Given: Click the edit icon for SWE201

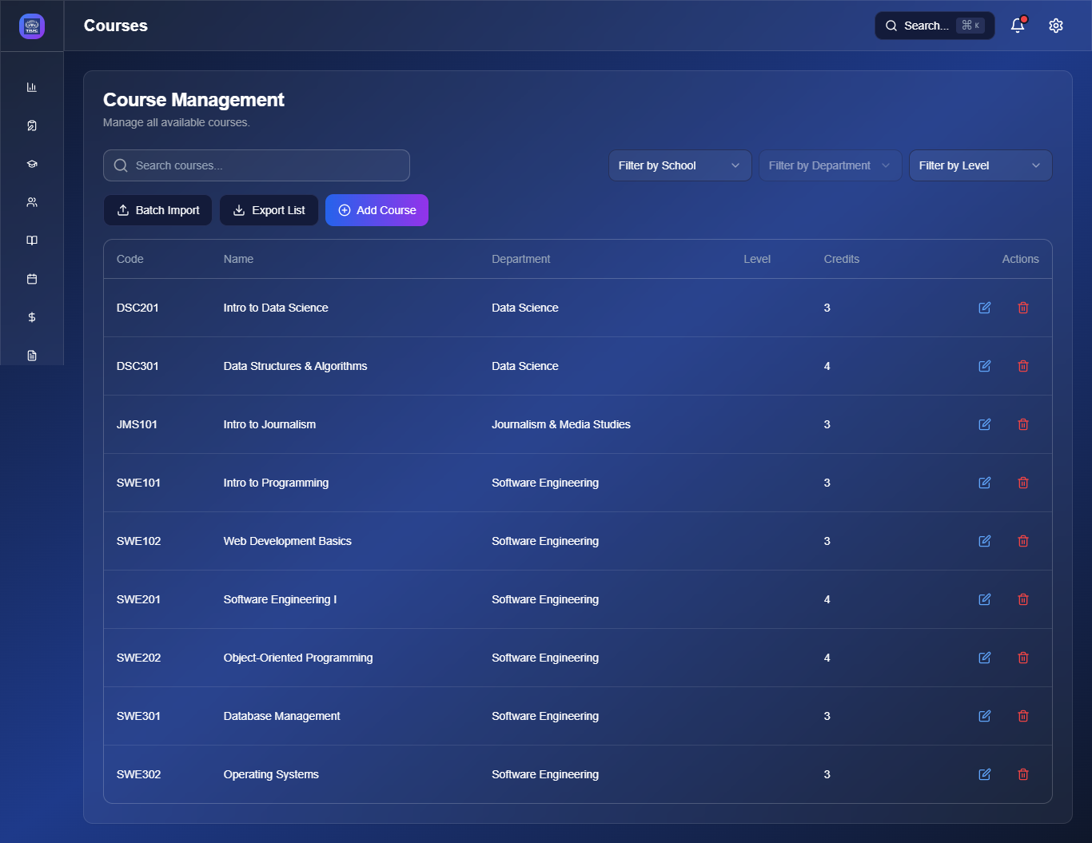Looking at the screenshot, I should [985, 599].
